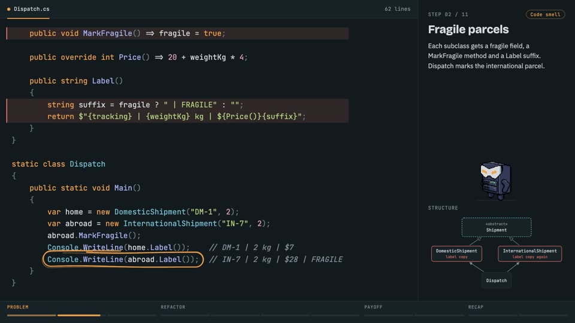Click the '// DM-1 | 2 kg | $7' comment

click(251, 248)
